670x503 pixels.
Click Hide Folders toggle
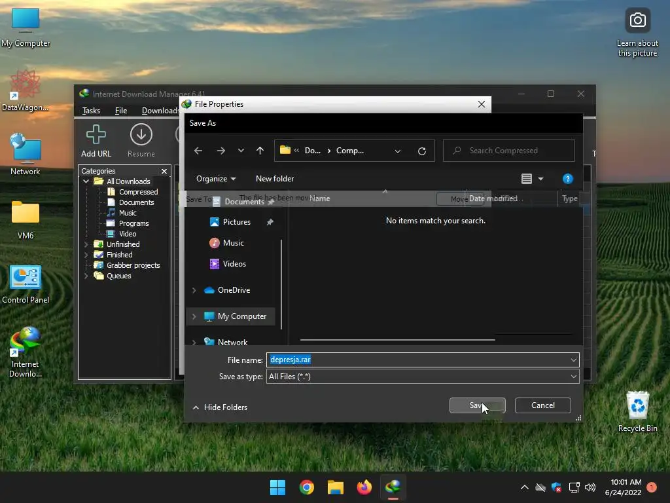click(x=220, y=407)
